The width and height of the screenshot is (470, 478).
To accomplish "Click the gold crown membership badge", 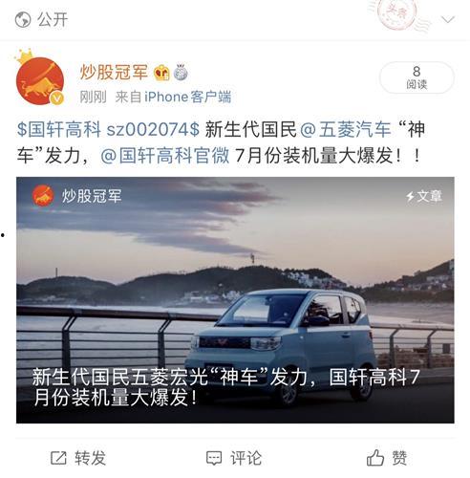I will pos(162,73).
